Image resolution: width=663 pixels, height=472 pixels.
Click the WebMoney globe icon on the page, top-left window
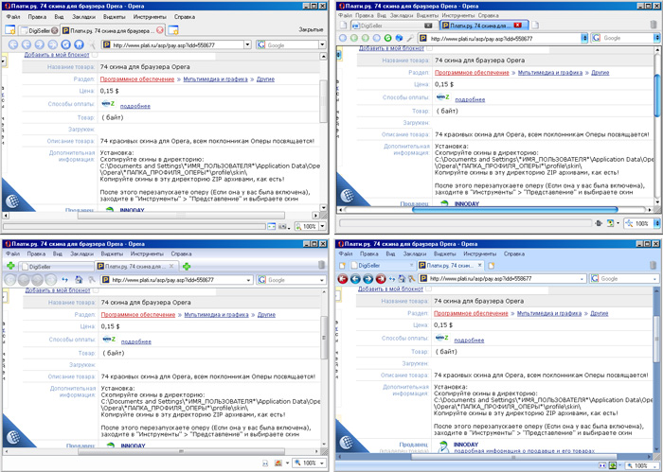(12, 201)
